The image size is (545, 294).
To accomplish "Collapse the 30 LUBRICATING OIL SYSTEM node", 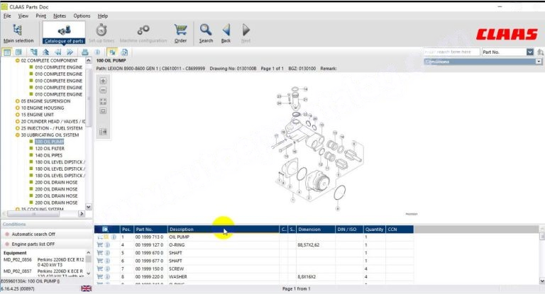I will point(18,135).
